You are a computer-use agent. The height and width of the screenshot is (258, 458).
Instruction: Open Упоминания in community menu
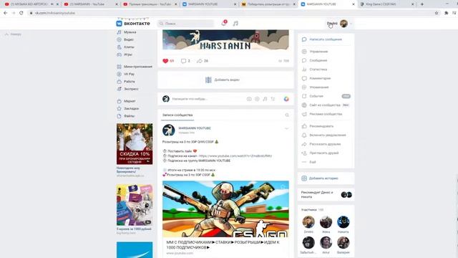click(319, 87)
